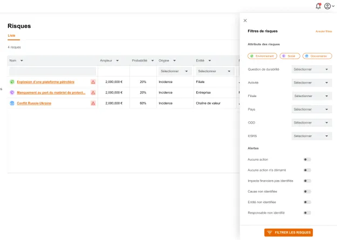Open the Pays dropdown
The height and width of the screenshot is (240, 337).
coord(312,109)
